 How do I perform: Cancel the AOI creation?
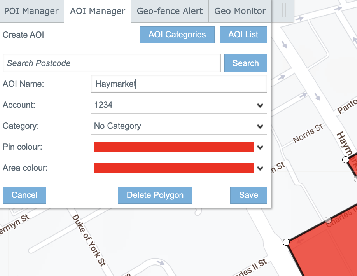(24, 195)
